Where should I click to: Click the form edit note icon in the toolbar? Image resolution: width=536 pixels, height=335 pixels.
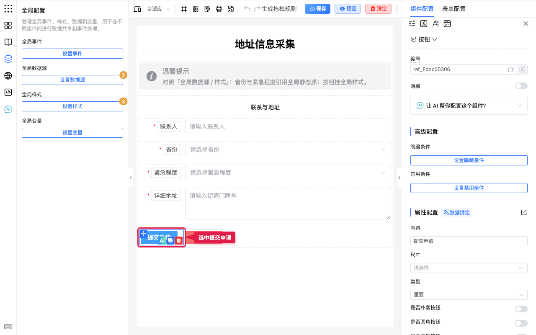(x=207, y=9)
